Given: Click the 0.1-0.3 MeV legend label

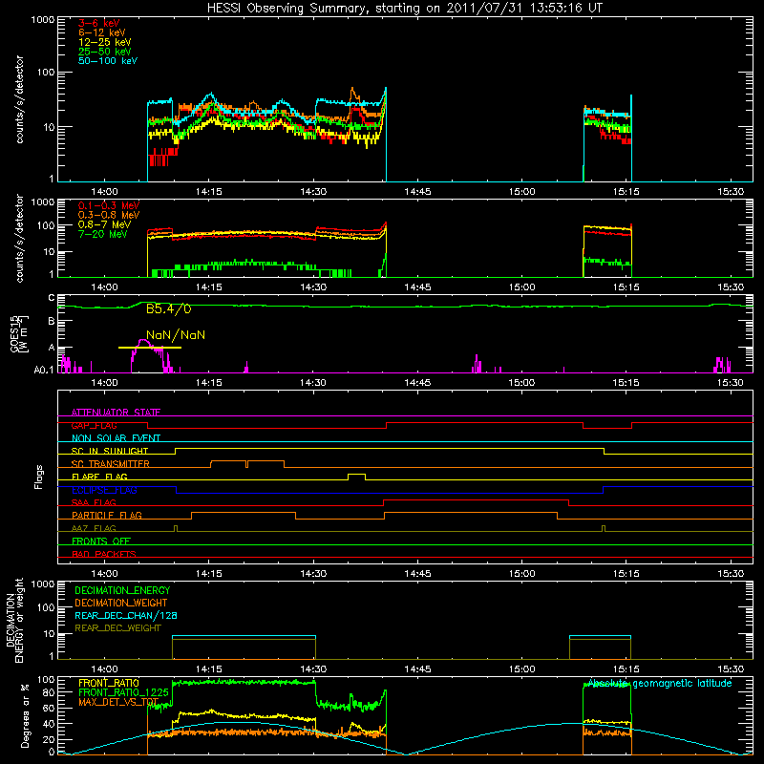Looking at the screenshot, I should pos(109,205).
